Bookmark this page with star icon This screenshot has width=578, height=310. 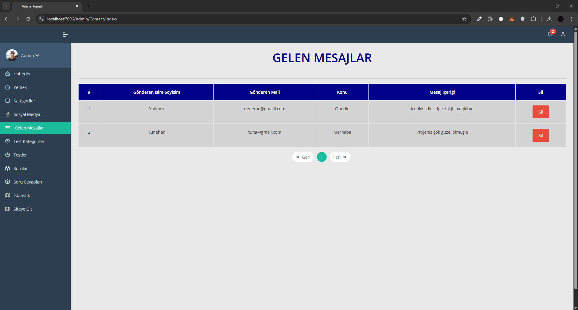[x=464, y=19]
